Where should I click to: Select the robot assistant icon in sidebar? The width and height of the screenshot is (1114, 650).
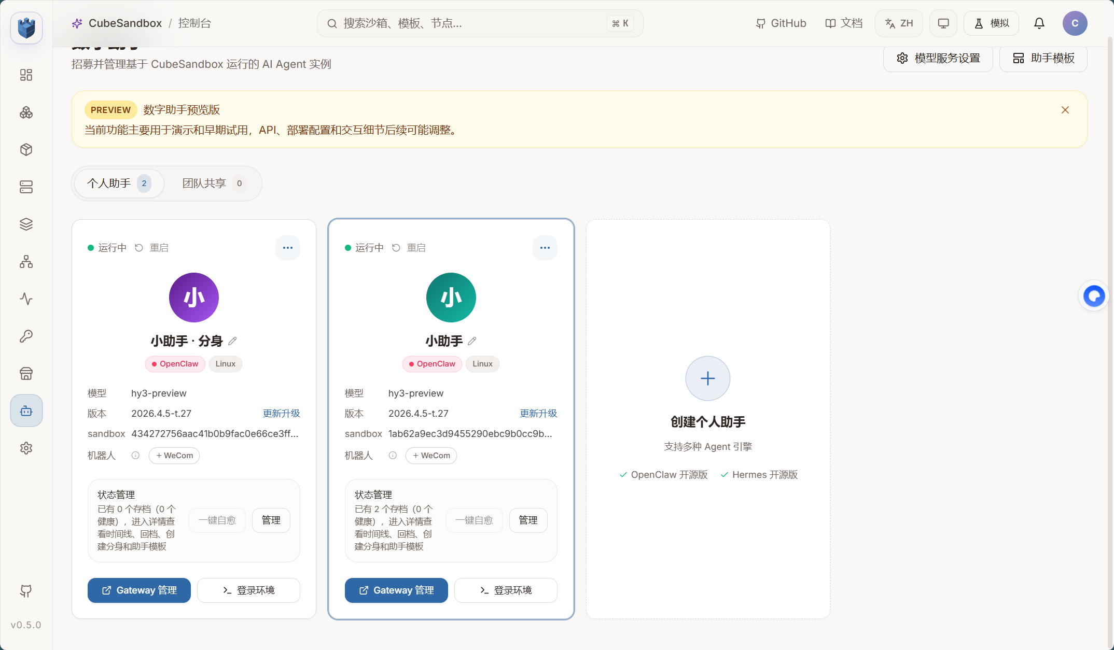(x=26, y=411)
